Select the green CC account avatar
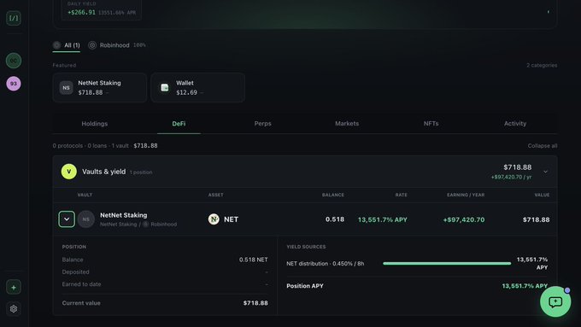This screenshot has height=327, width=581. click(14, 61)
